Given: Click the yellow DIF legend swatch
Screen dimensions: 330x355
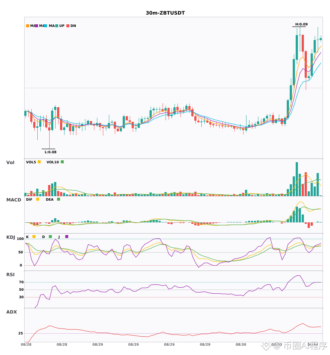Looking at the screenshot, I should [38, 199].
